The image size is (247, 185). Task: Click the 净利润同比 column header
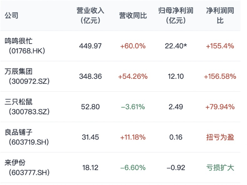[x=220, y=16]
